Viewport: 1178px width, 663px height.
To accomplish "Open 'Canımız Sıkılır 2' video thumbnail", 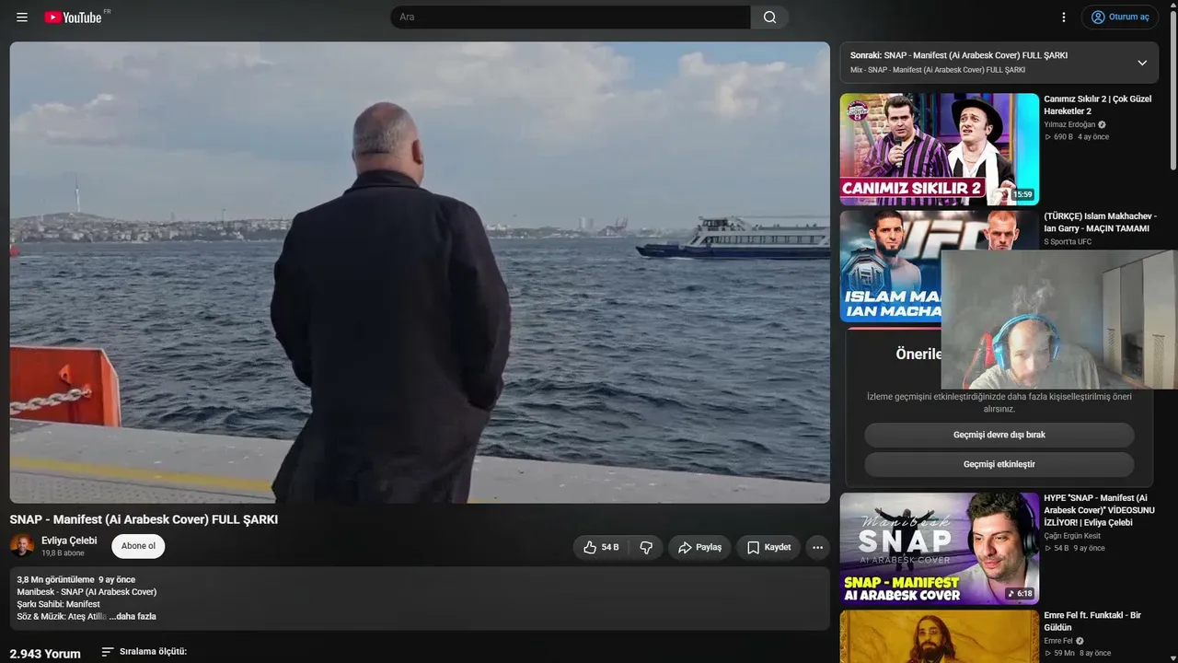I will pos(940,149).
